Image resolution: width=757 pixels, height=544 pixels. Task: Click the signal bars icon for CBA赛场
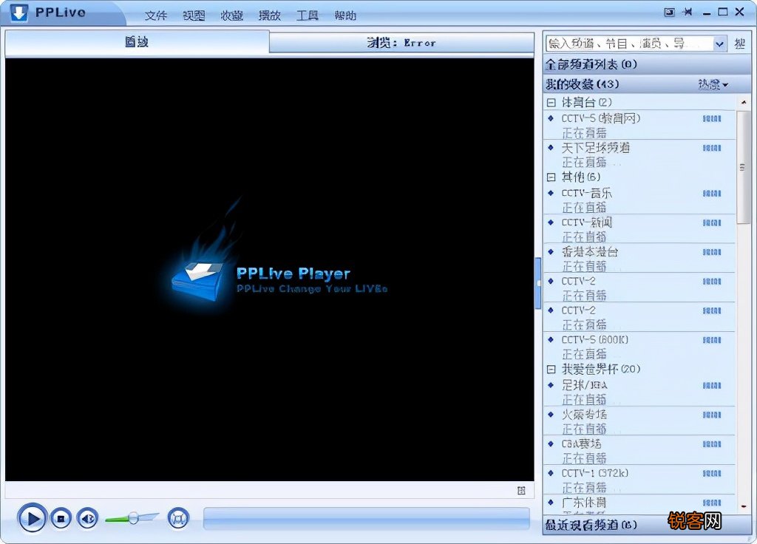pos(712,444)
